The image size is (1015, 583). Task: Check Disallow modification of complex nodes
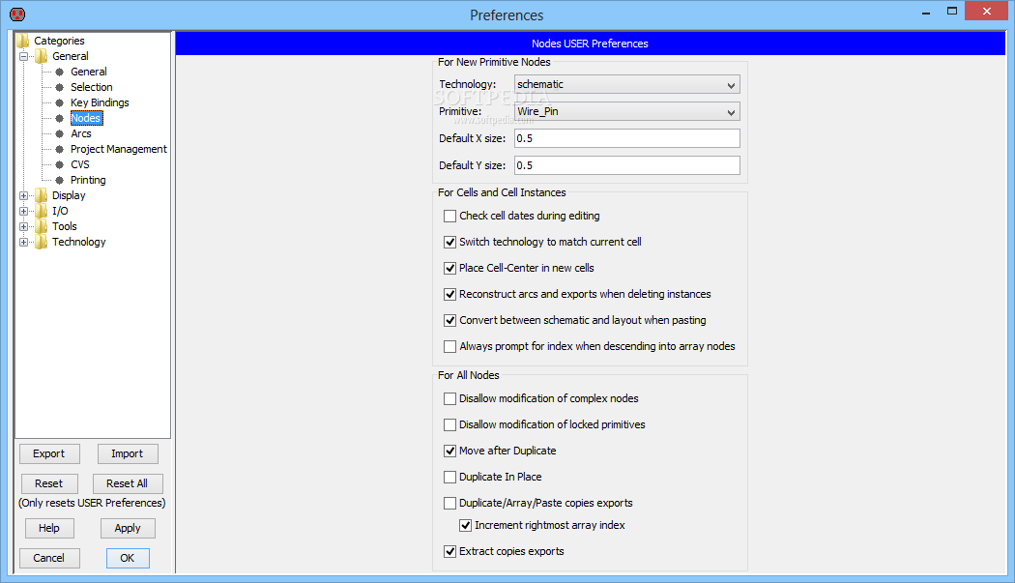tap(449, 399)
